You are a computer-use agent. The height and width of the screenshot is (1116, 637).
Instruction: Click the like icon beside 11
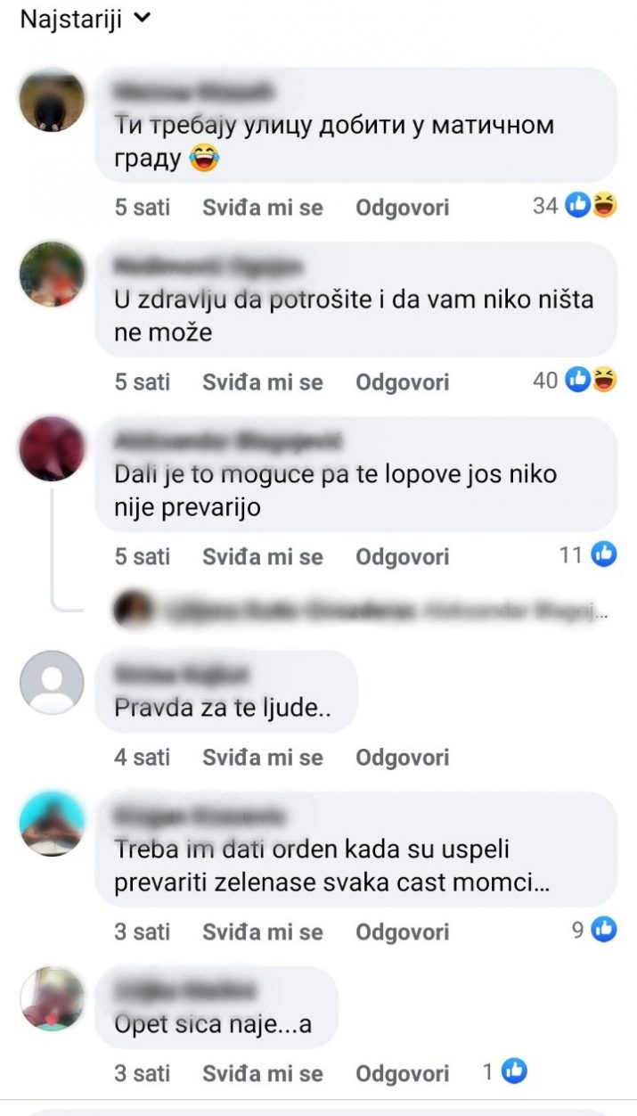(604, 555)
